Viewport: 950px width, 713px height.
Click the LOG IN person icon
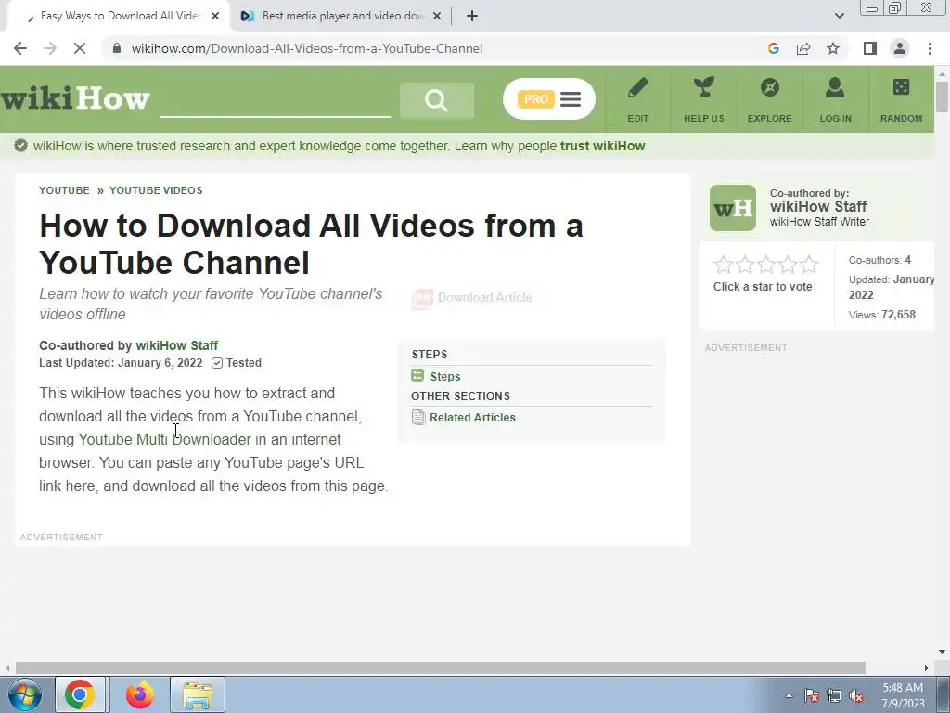[835, 88]
